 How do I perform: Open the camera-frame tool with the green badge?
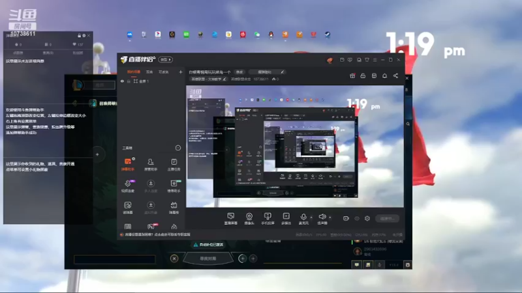(174, 186)
